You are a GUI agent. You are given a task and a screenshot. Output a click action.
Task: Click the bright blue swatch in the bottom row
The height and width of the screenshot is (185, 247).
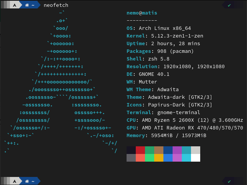point(168,158)
